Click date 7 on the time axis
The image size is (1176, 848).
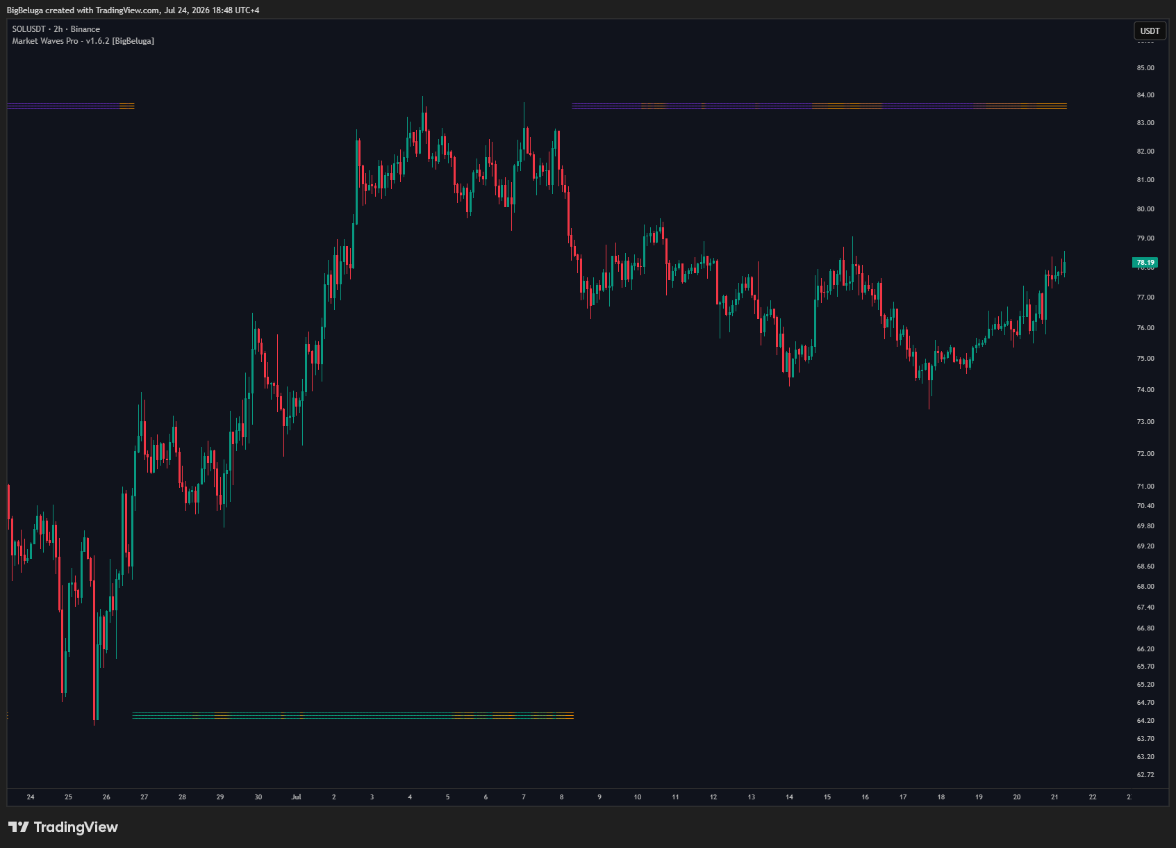tap(524, 797)
